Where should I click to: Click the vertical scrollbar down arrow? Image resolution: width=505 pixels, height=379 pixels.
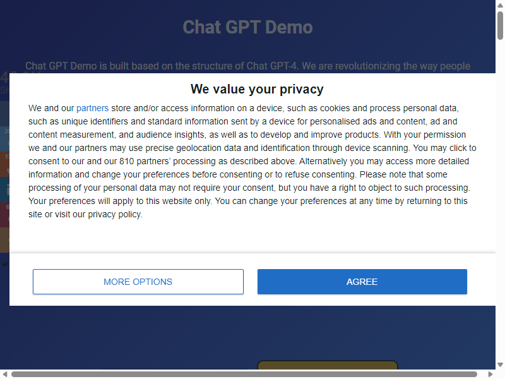tap(500, 365)
